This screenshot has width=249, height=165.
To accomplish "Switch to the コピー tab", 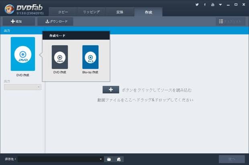I will (63, 12).
